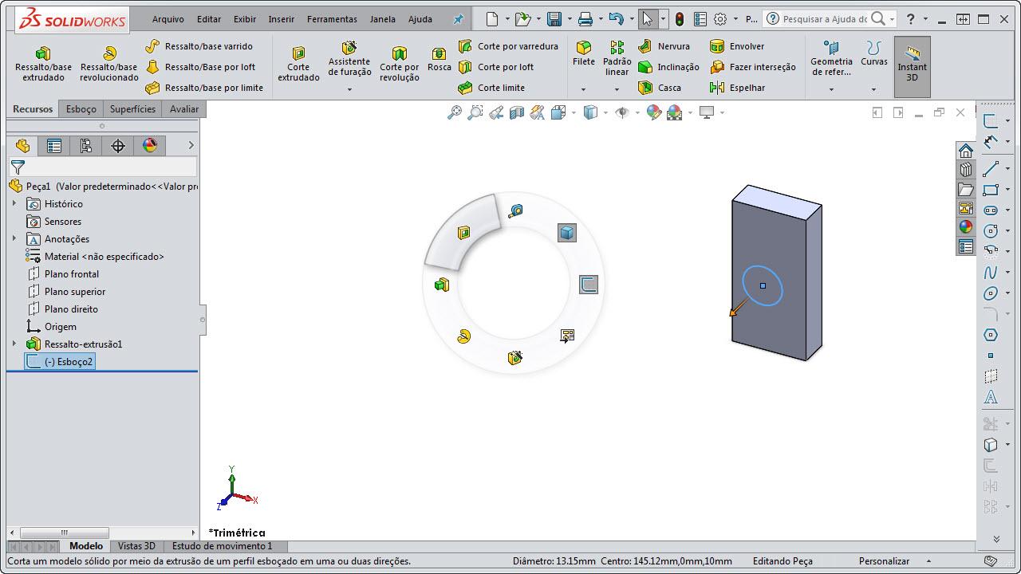Activate the Filete tool

pyautogui.click(x=583, y=53)
